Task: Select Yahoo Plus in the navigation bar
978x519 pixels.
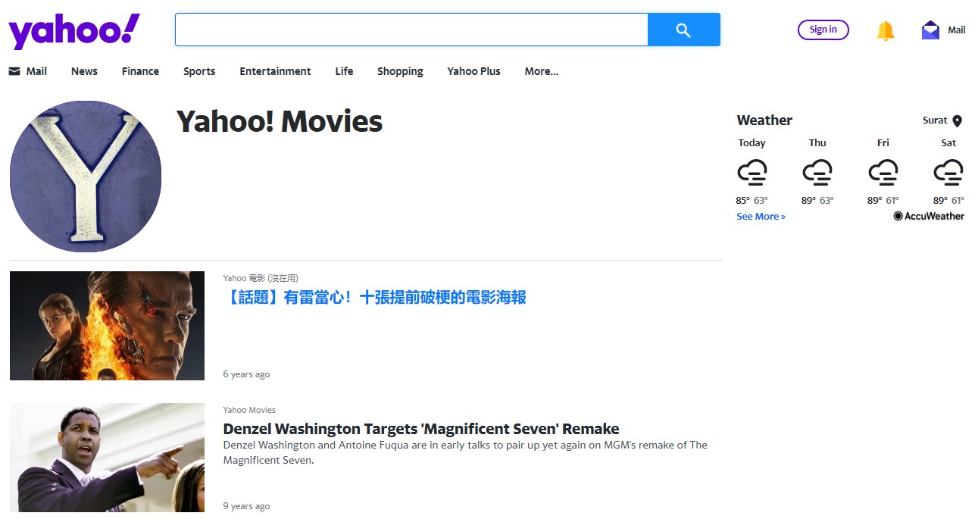Action: click(473, 71)
